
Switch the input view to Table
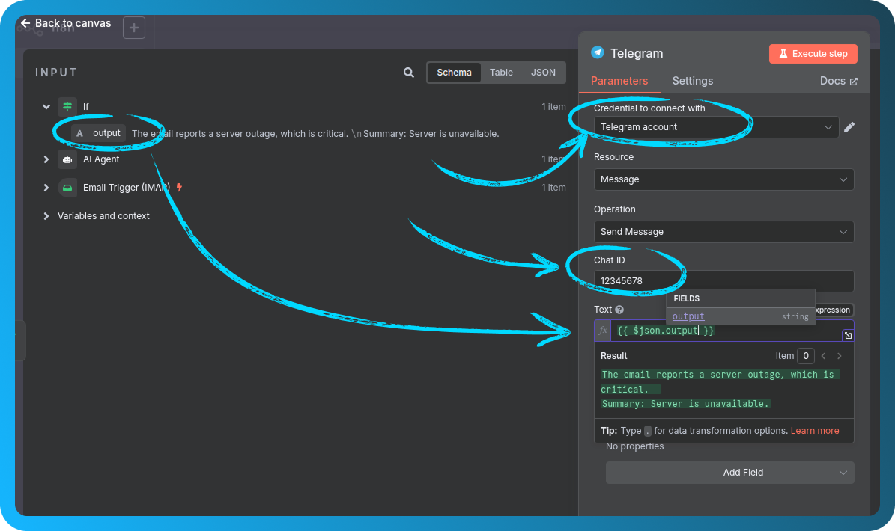point(501,73)
